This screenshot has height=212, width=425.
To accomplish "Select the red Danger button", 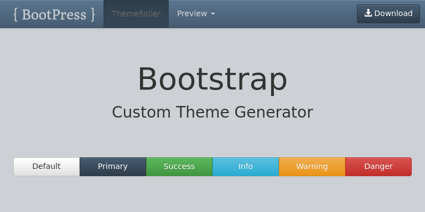I will tap(379, 167).
